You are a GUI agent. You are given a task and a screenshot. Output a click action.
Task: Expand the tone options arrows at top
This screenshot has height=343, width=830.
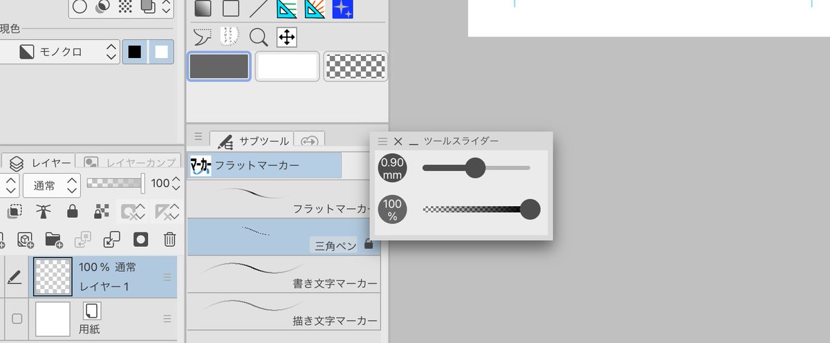(x=166, y=7)
